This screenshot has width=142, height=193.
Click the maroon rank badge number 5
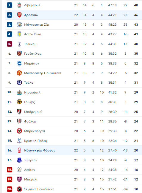pos(10,44)
